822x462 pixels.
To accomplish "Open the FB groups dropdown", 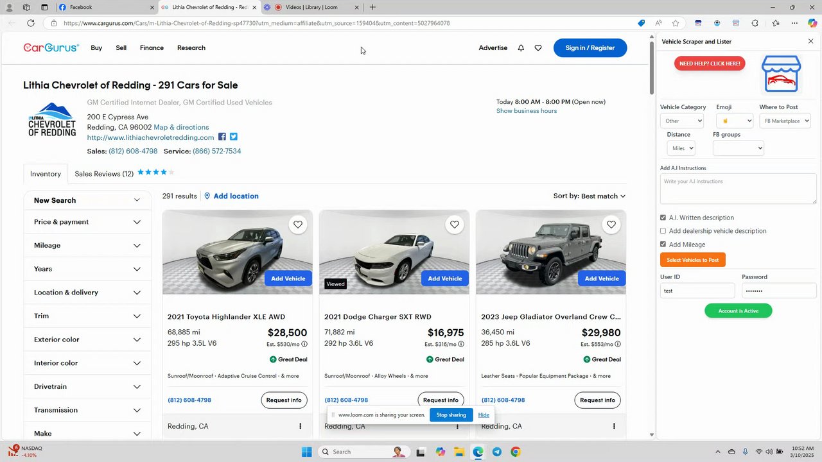I will click(x=739, y=148).
